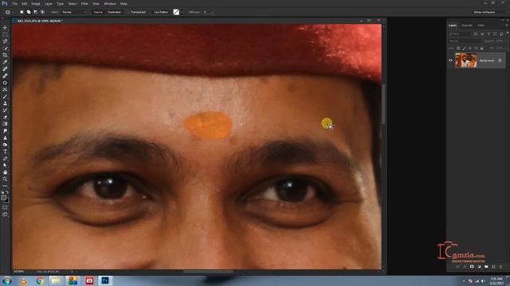The width and height of the screenshot is (510, 286).
Task: Open the layer blend mode dropdown
Action: click(465, 41)
